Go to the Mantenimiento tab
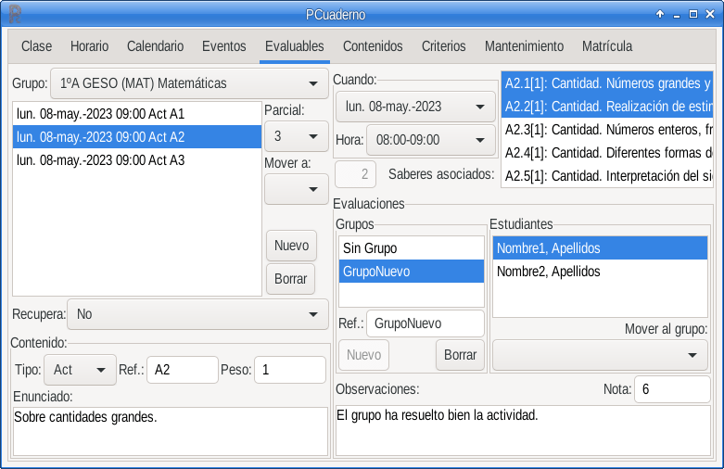This screenshot has width=724, height=469. tap(524, 46)
